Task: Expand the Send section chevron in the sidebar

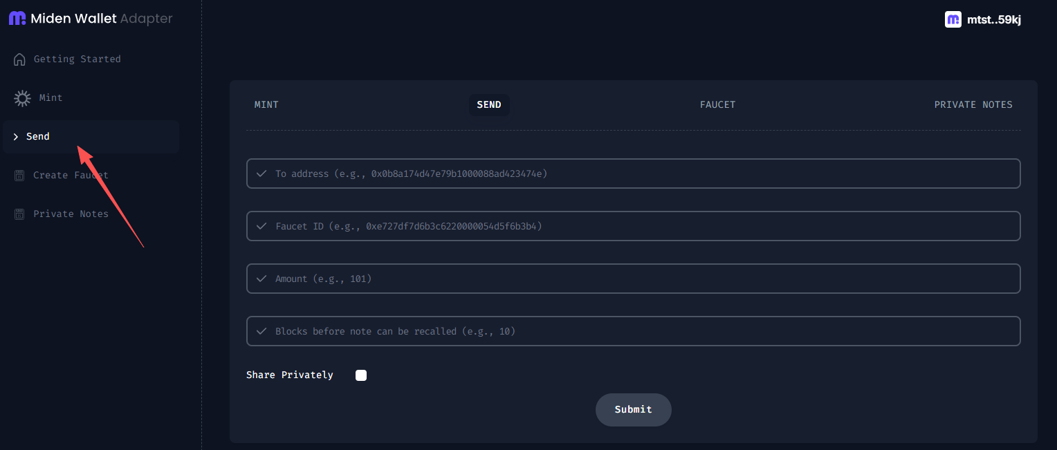Action: (16, 136)
